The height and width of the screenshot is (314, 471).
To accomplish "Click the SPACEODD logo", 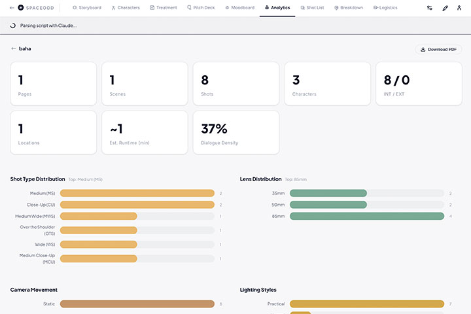I will click(x=36, y=8).
